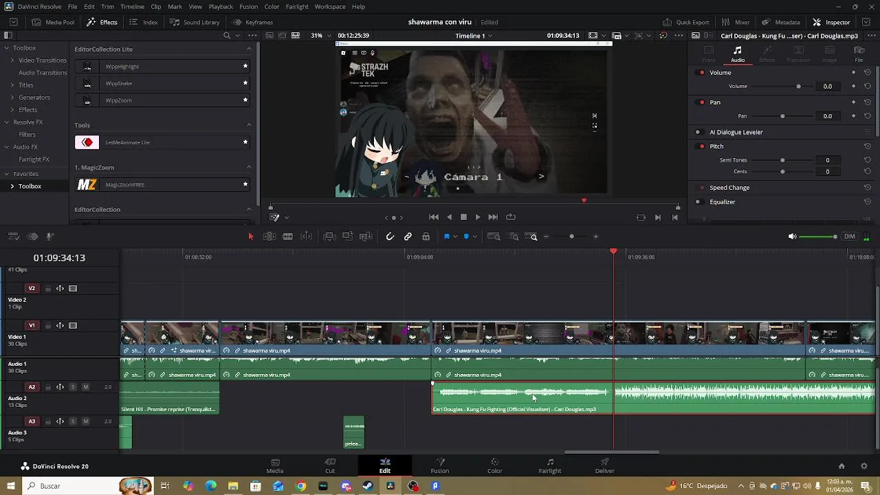This screenshot has width=880, height=495.
Task: Open the Media page icon
Action: tap(275, 466)
